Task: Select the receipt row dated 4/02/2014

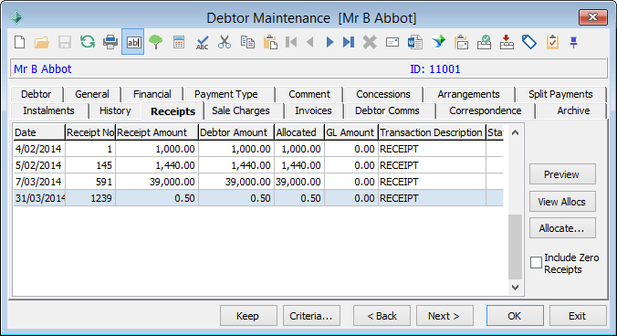Action: pyautogui.click(x=258, y=149)
